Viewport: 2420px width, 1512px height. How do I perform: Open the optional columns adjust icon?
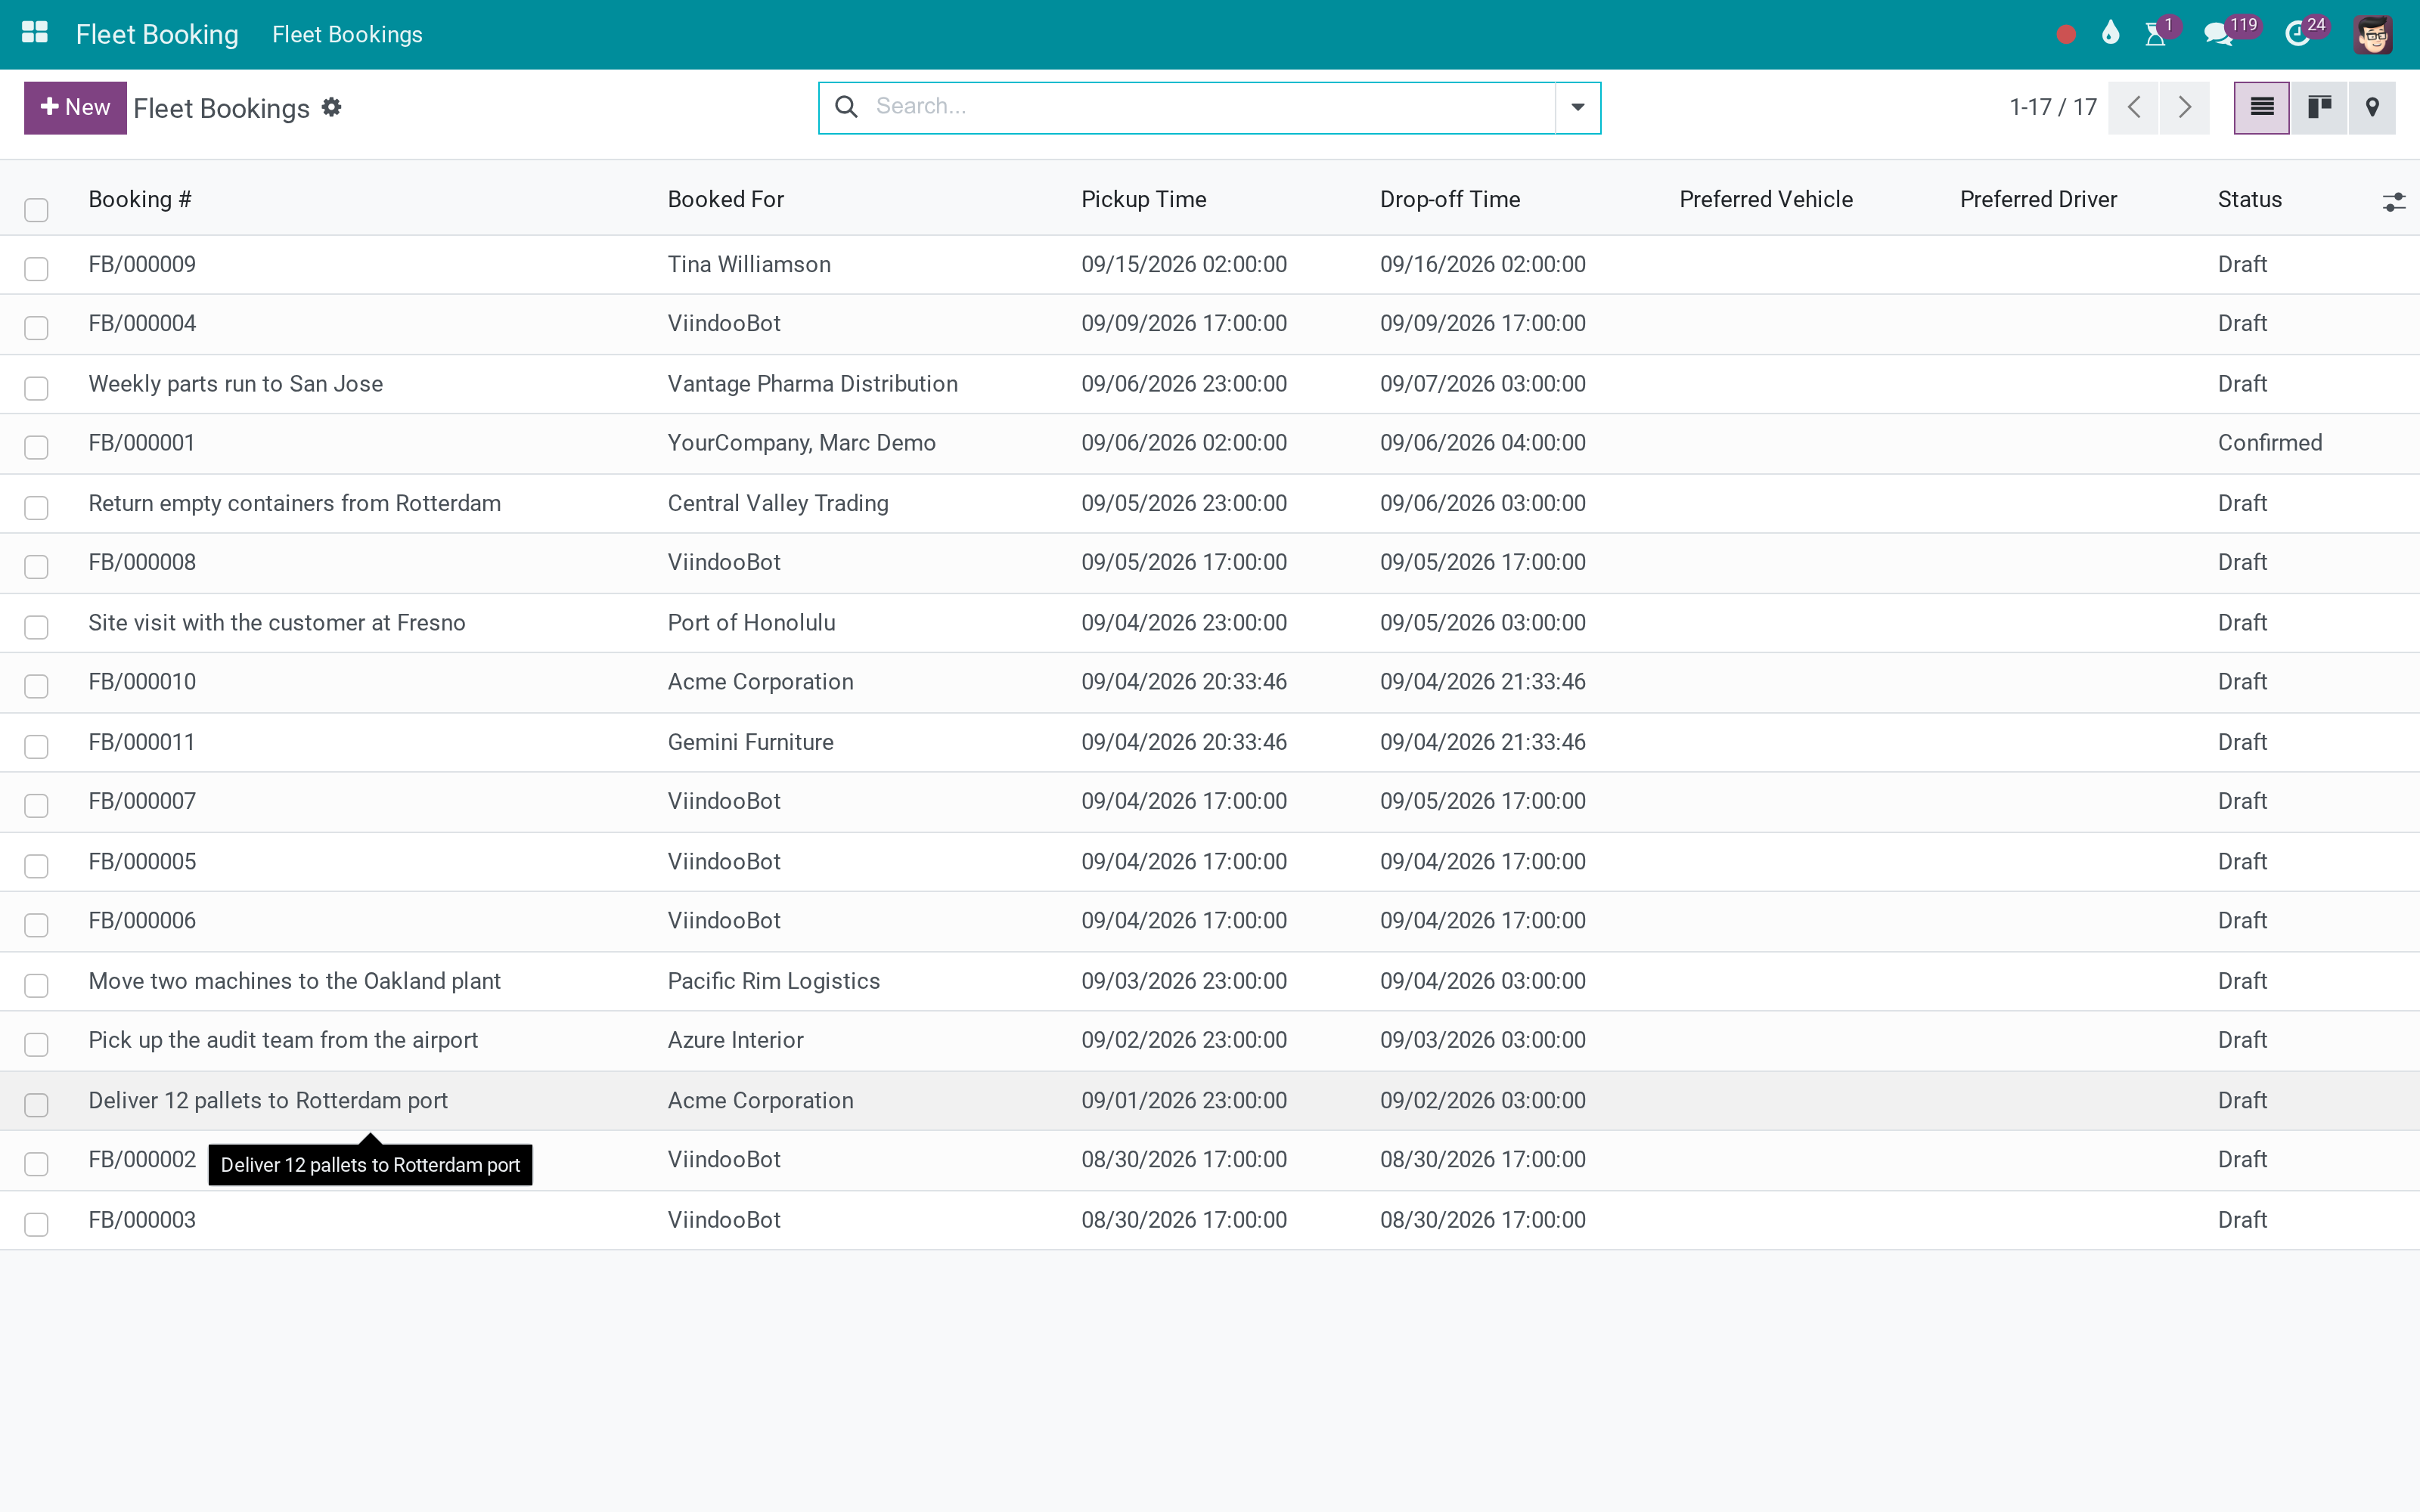point(2393,203)
